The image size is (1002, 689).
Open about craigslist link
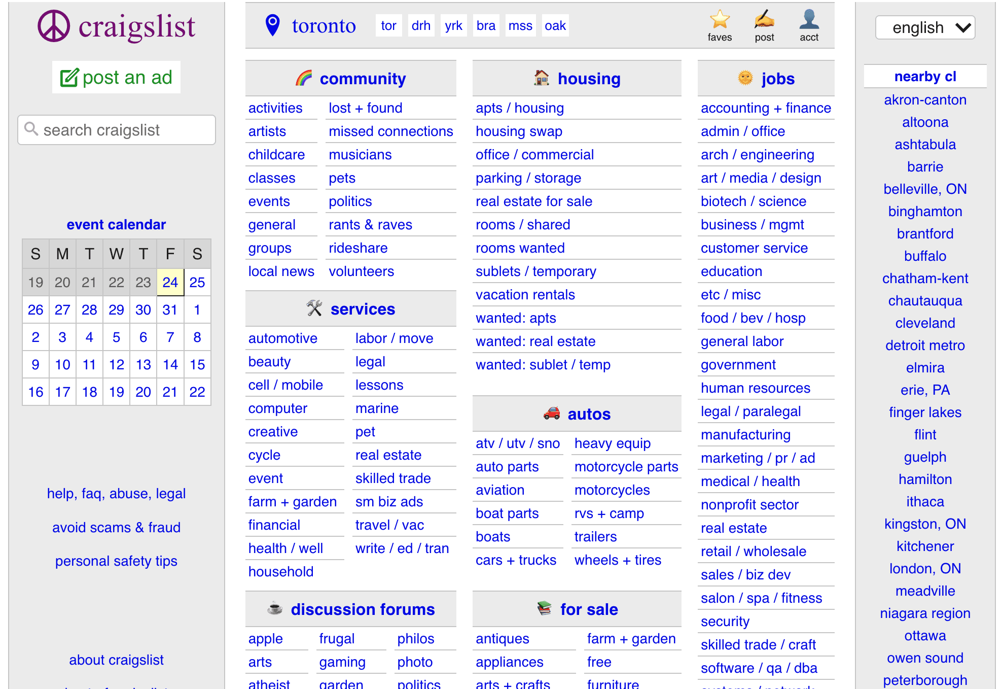click(x=116, y=660)
